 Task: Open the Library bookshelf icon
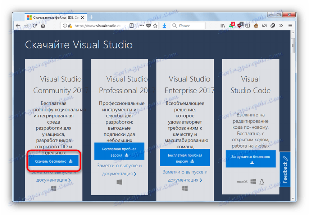223,25
